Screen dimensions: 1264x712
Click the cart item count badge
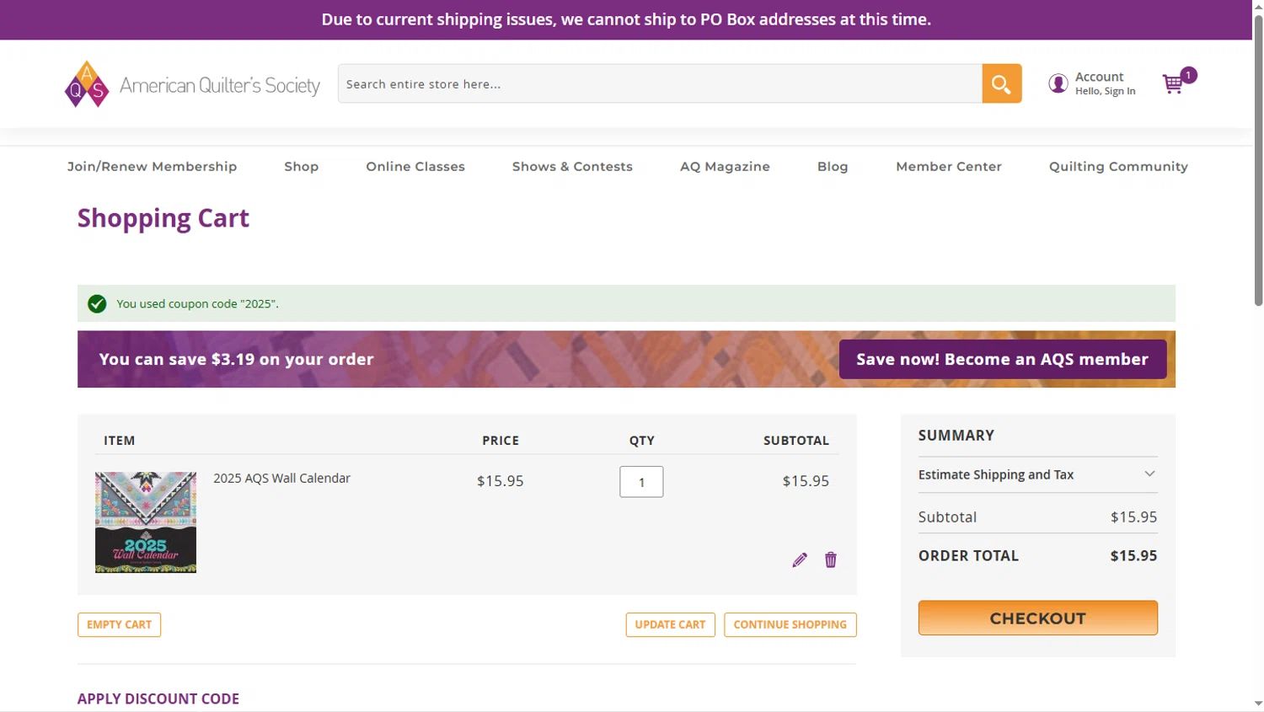point(1188,75)
